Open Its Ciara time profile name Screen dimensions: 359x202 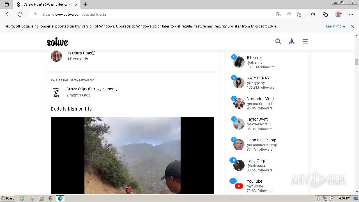[81, 53]
